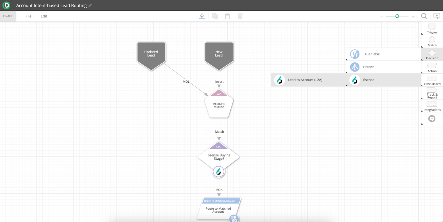Click the zoom slider handle
The height and width of the screenshot is (222, 443).
tap(397, 16)
